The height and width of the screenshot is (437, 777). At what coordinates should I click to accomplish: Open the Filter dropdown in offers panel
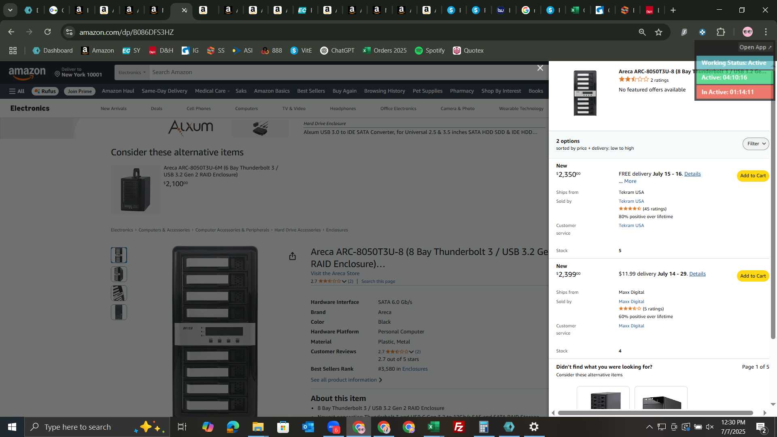pos(756,144)
